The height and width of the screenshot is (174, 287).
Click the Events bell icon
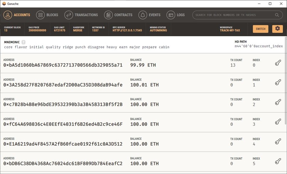pos(143,15)
